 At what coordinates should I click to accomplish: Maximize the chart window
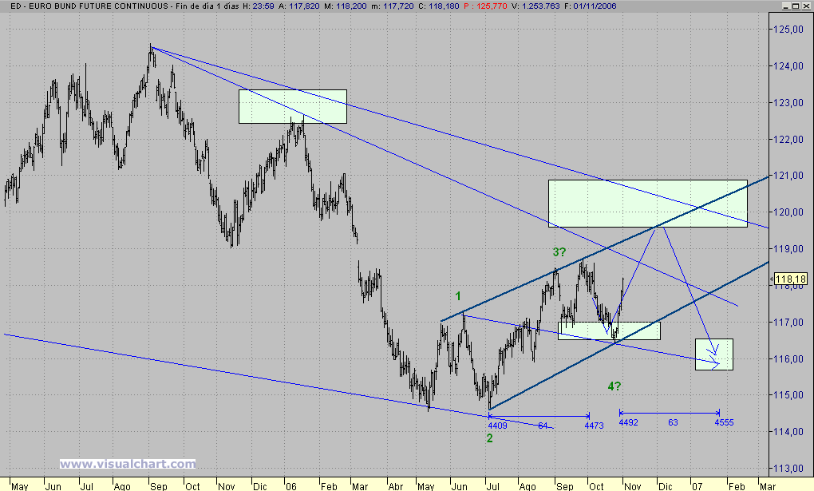click(x=796, y=6)
